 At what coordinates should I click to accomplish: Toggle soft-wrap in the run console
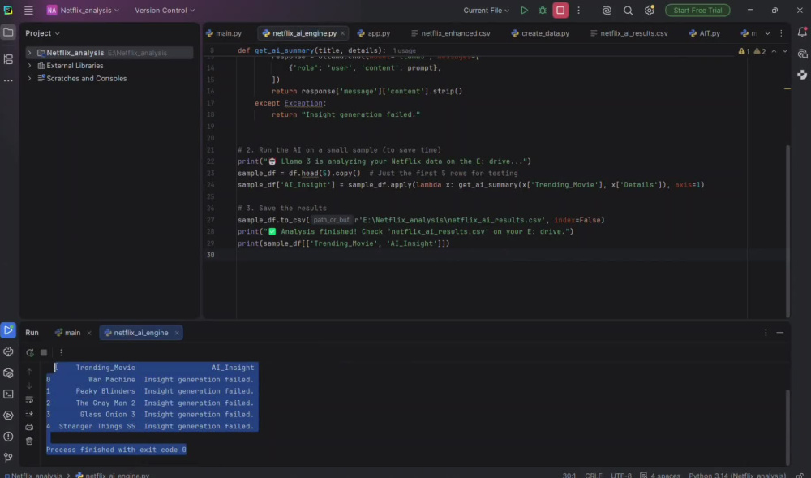coord(29,399)
